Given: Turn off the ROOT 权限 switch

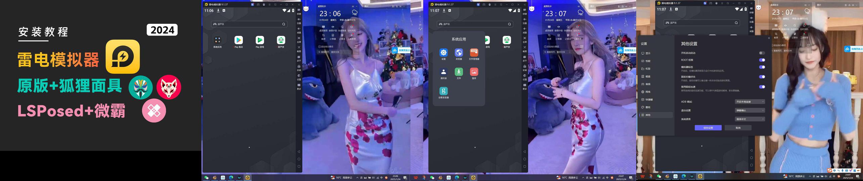Looking at the screenshot, I should [x=762, y=60].
